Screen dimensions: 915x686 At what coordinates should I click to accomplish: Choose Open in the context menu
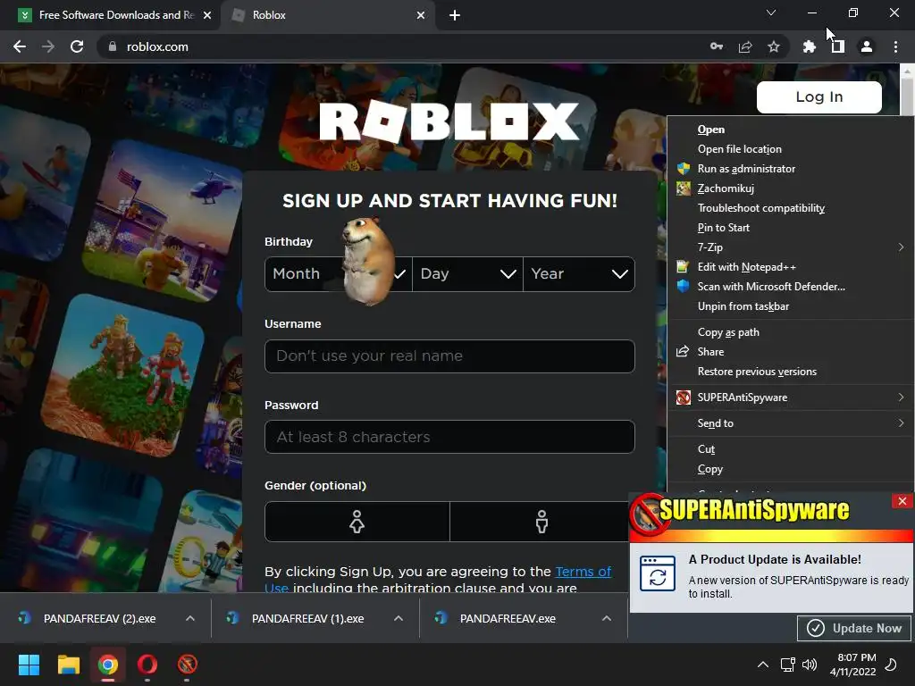click(790, 130)
